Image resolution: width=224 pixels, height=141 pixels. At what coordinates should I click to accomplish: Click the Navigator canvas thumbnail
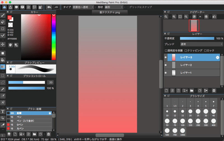(x=194, y=25)
